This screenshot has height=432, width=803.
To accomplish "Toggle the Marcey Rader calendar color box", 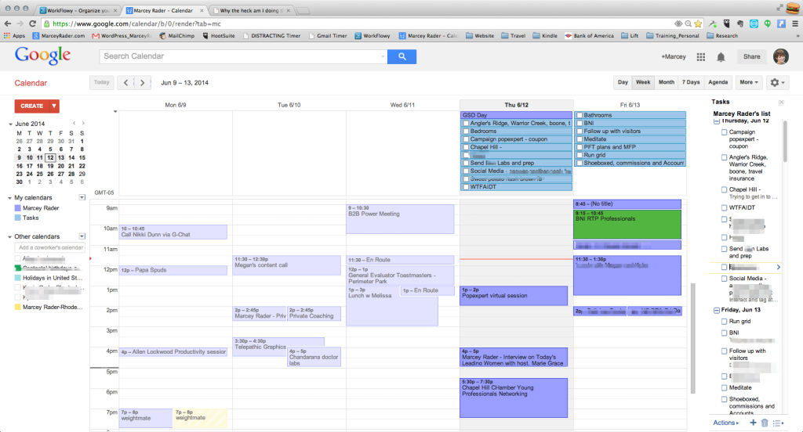I will 17,208.
